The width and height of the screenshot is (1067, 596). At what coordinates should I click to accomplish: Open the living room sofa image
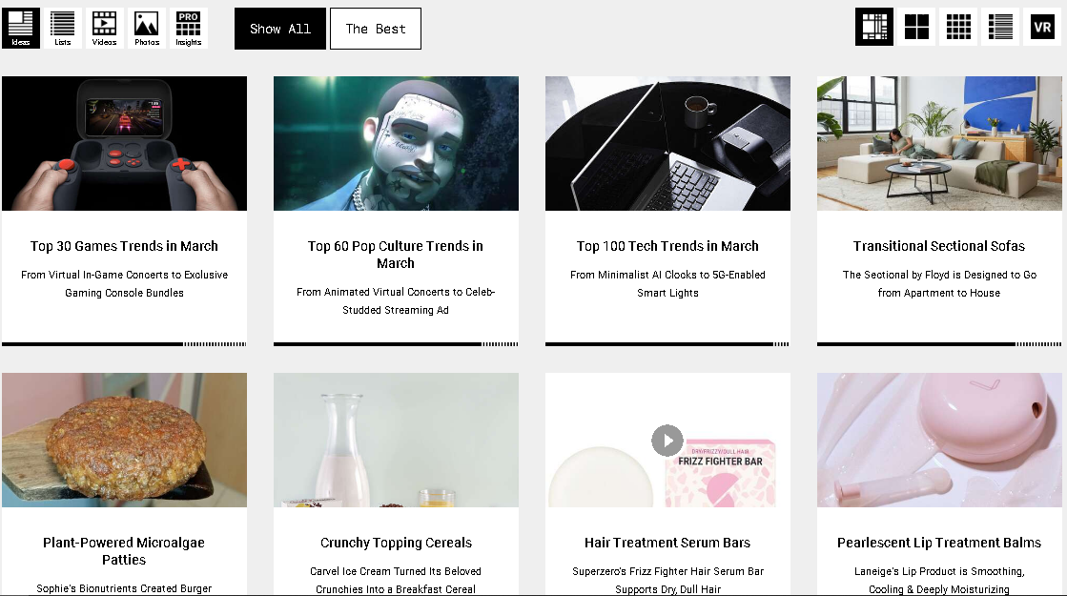tap(939, 144)
